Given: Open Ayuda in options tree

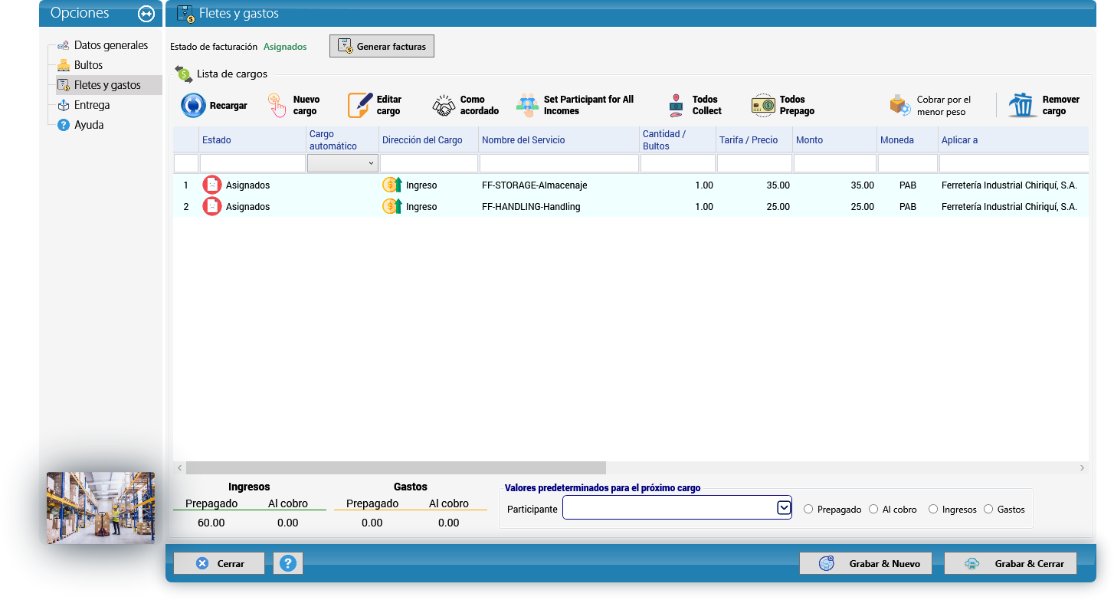Looking at the screenshot, I should tap(89, 125).
